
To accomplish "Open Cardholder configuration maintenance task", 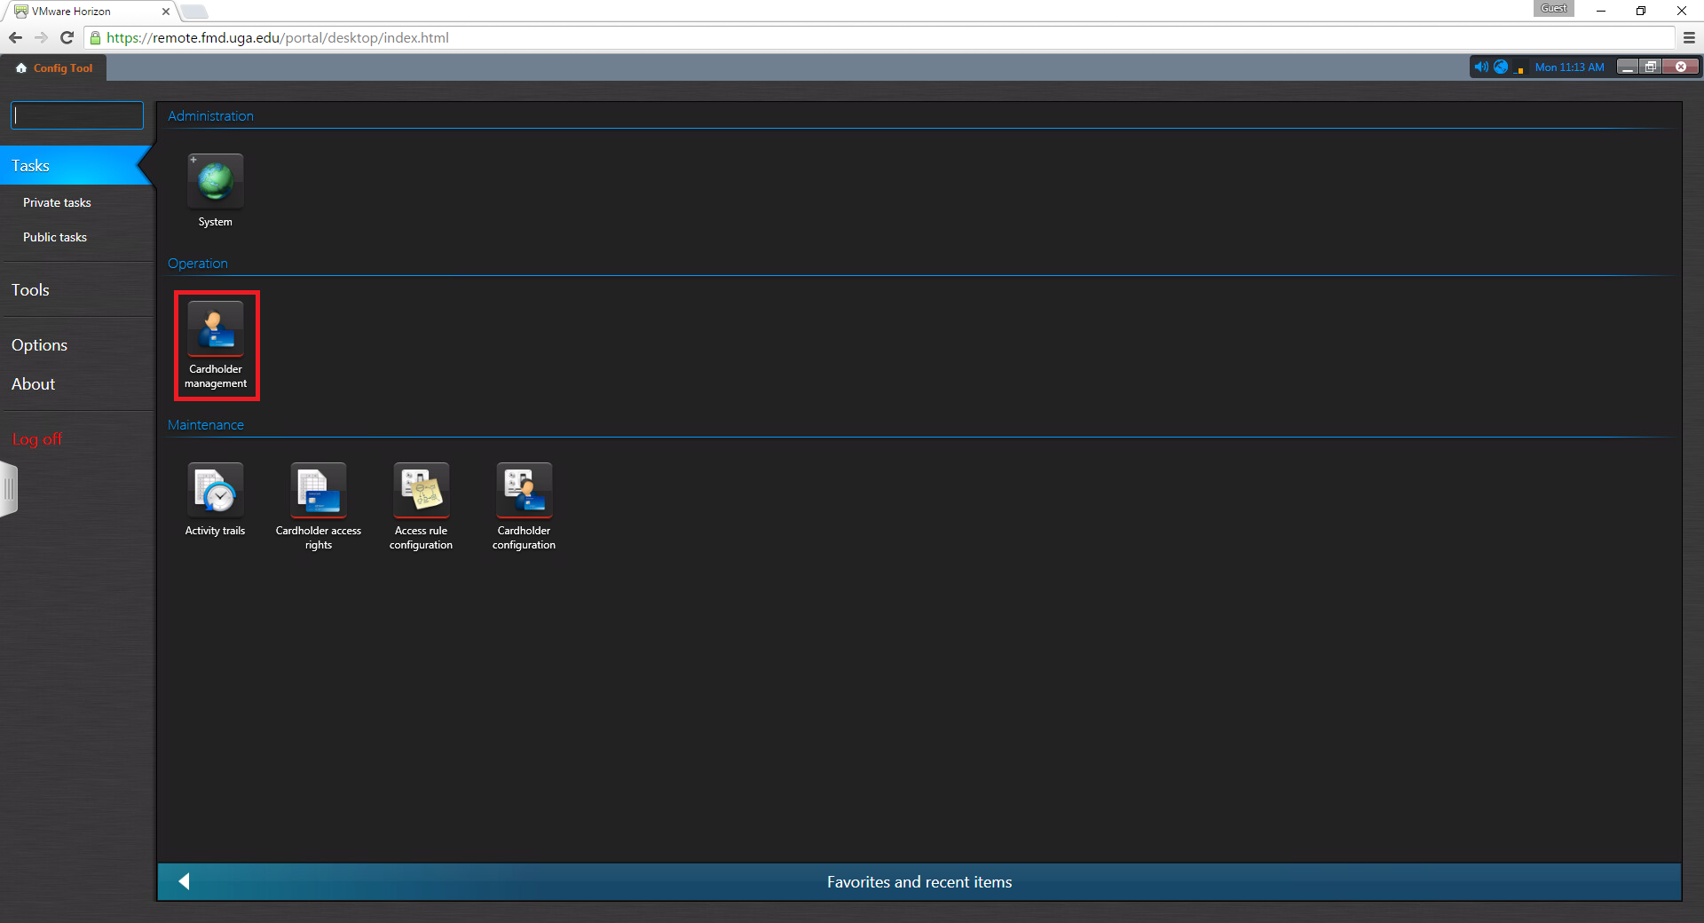I will [x=524, y=491].
